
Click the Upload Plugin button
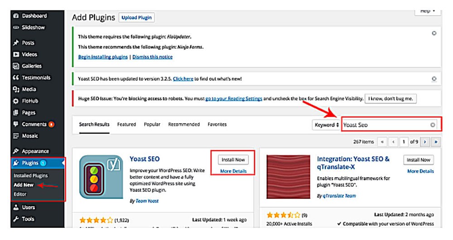point(136,18)
